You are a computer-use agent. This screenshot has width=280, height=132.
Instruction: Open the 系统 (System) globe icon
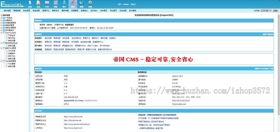click(30, 3)
